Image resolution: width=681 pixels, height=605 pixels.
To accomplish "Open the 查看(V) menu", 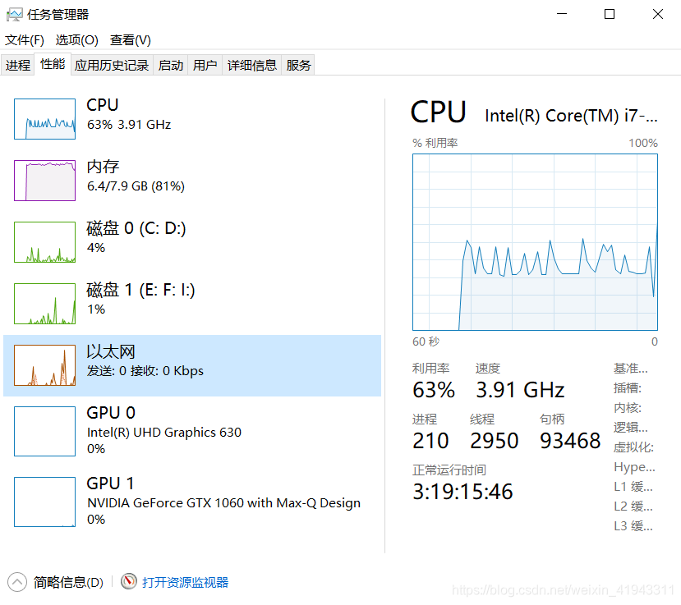I will click(131, 40).
